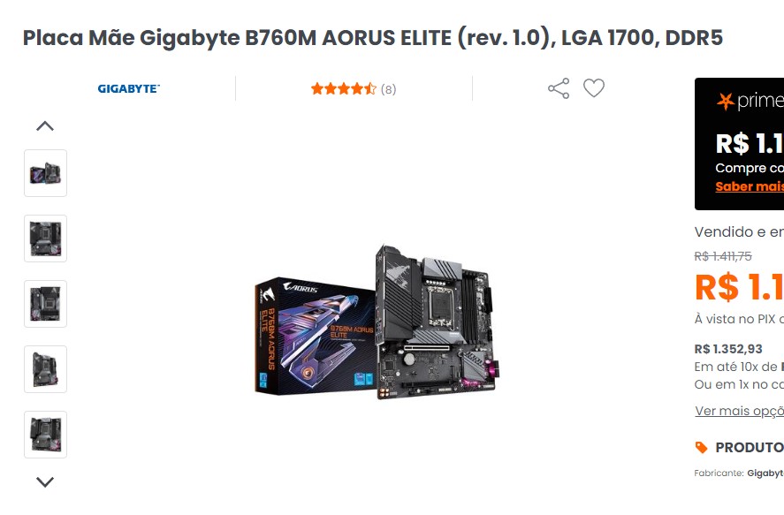Click the orange Prime star logo
This screenshot has width=784, height=515.
[725, 102]
